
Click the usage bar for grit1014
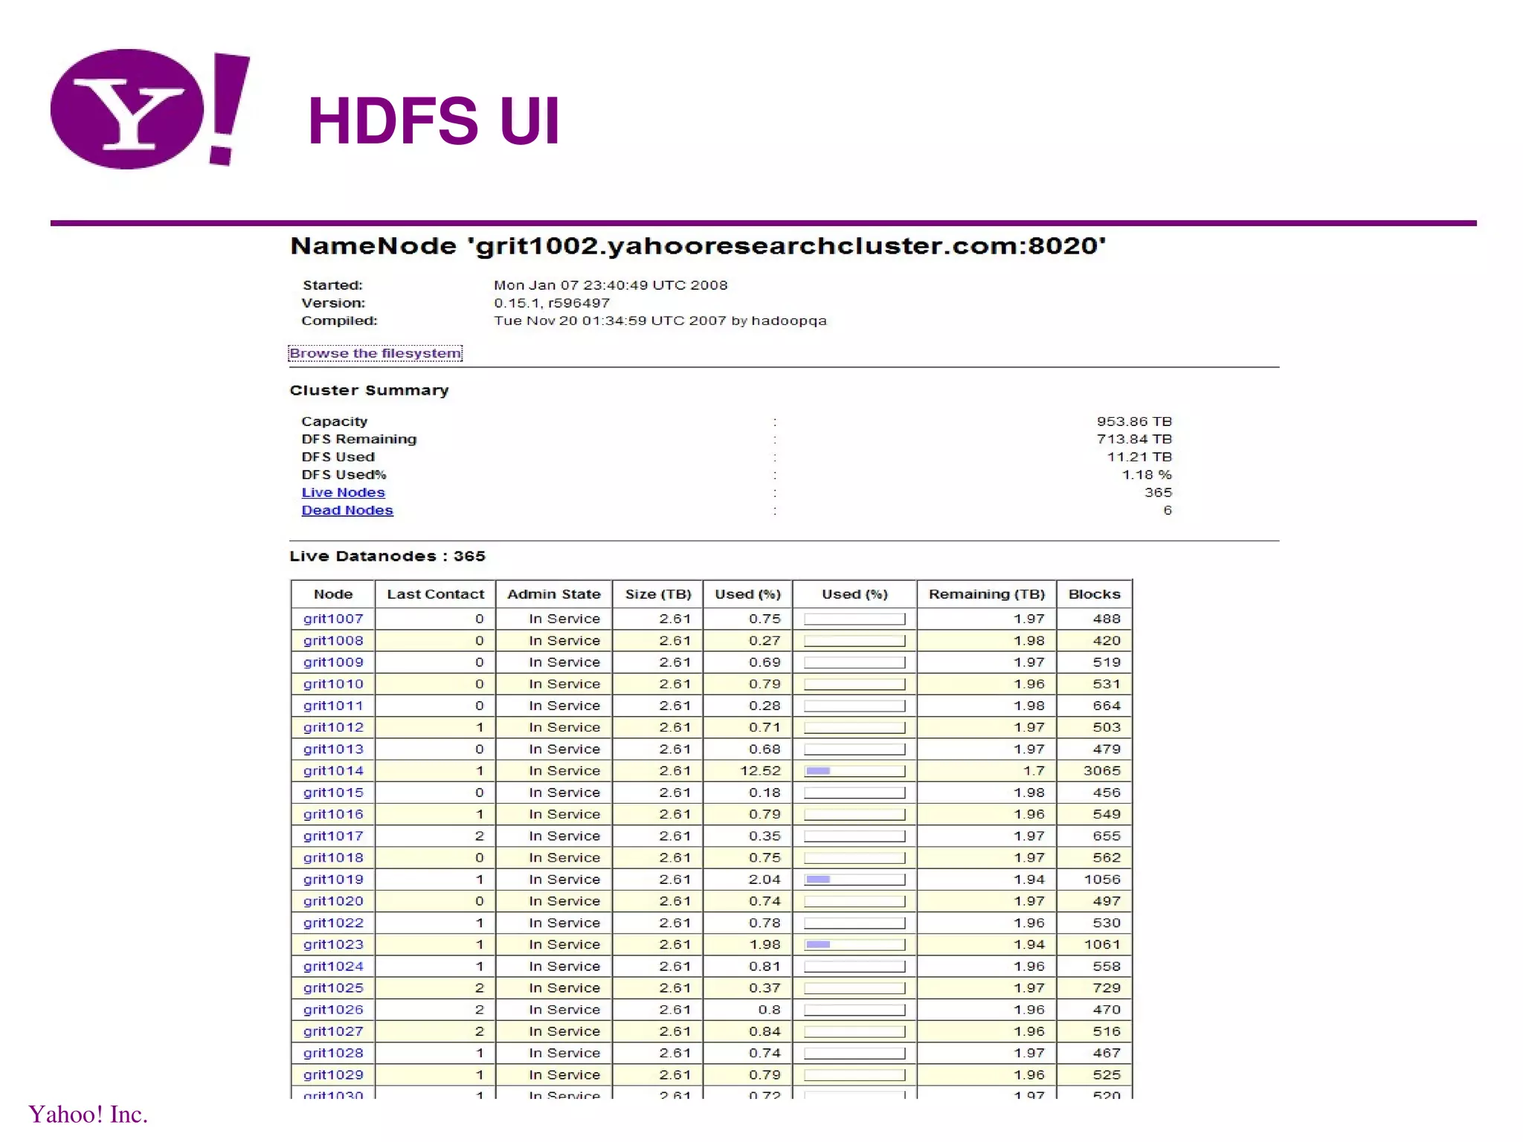coord(854,771)
